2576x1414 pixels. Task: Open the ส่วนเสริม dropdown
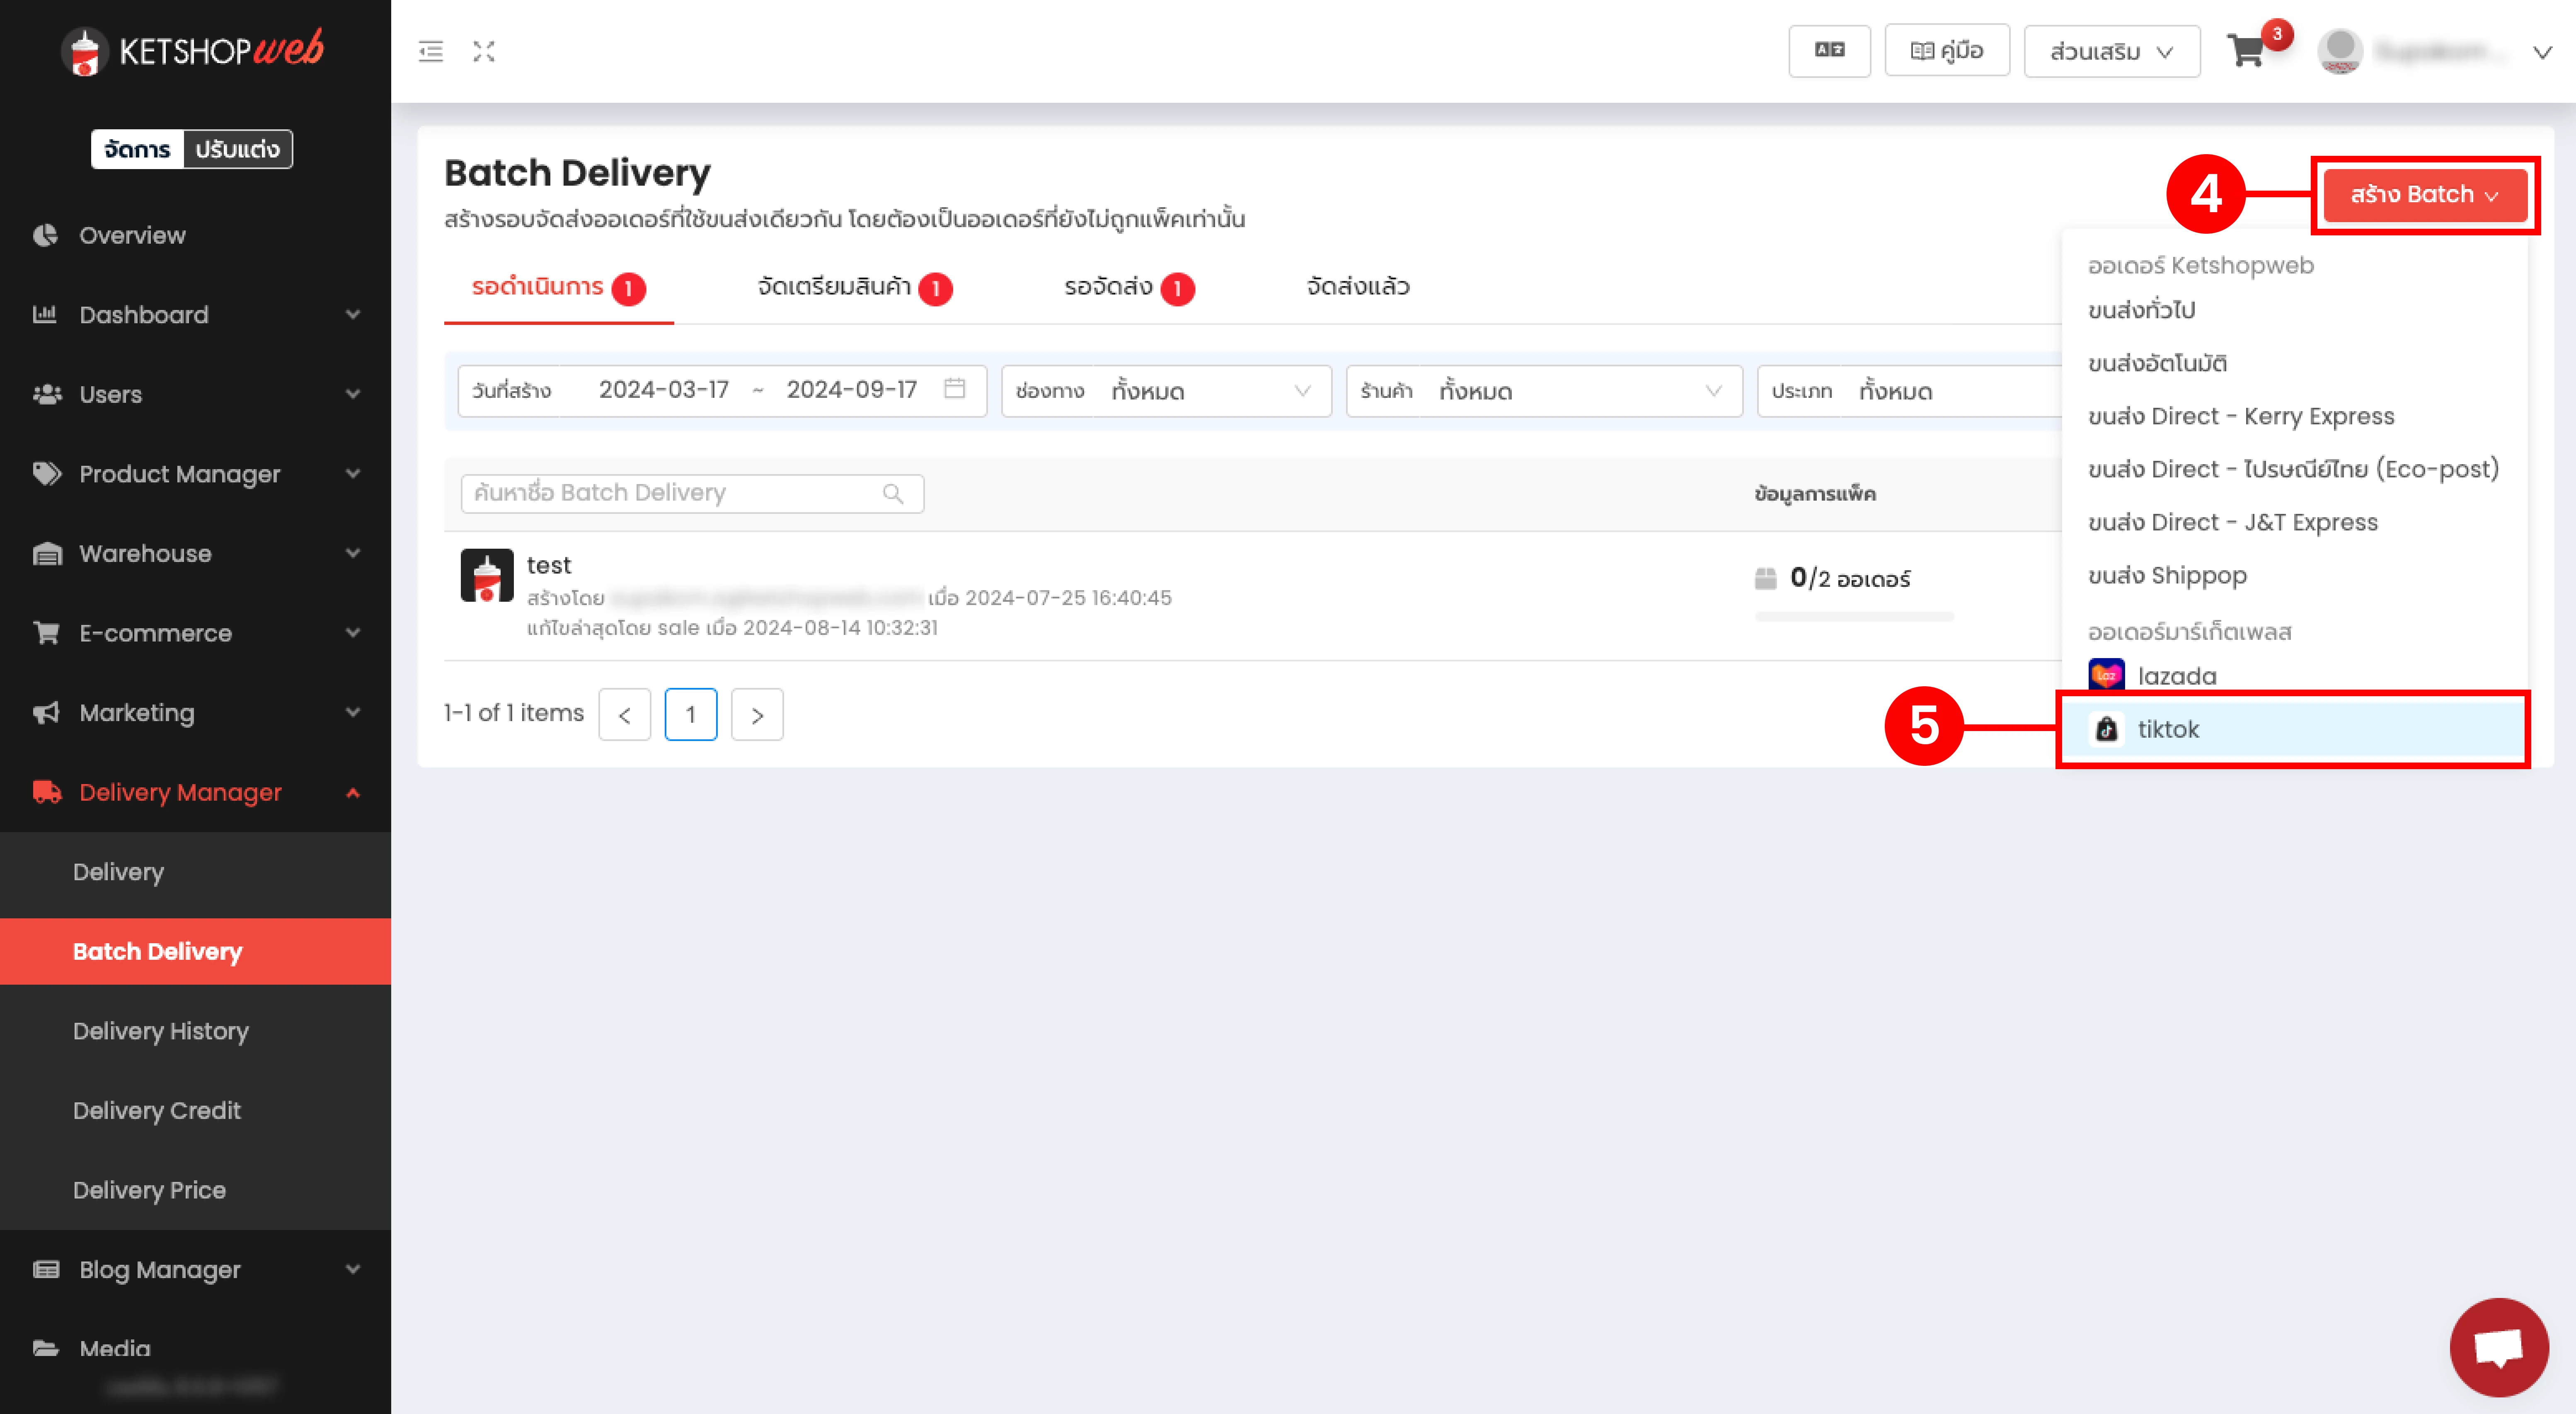coord(2112,51)
